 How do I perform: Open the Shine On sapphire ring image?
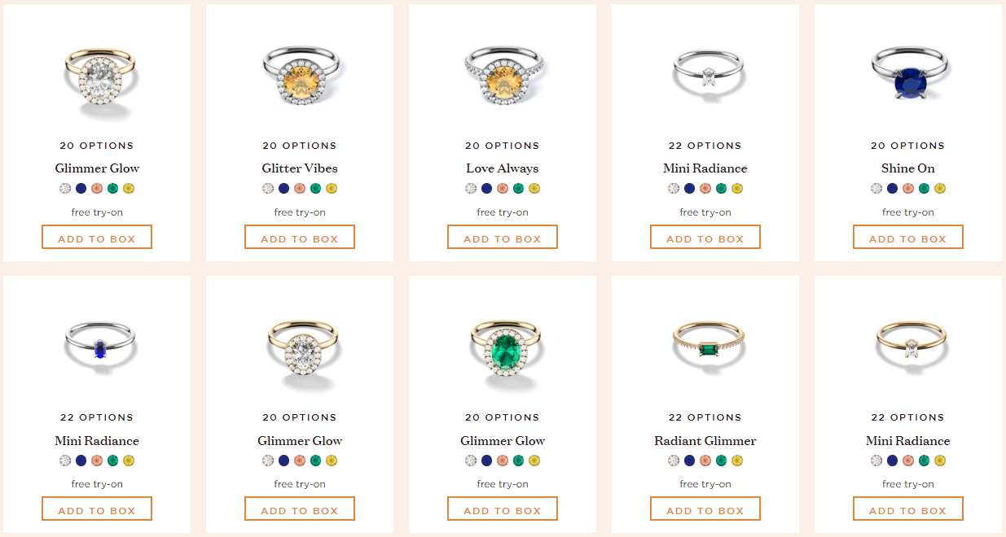coord(910,73)
